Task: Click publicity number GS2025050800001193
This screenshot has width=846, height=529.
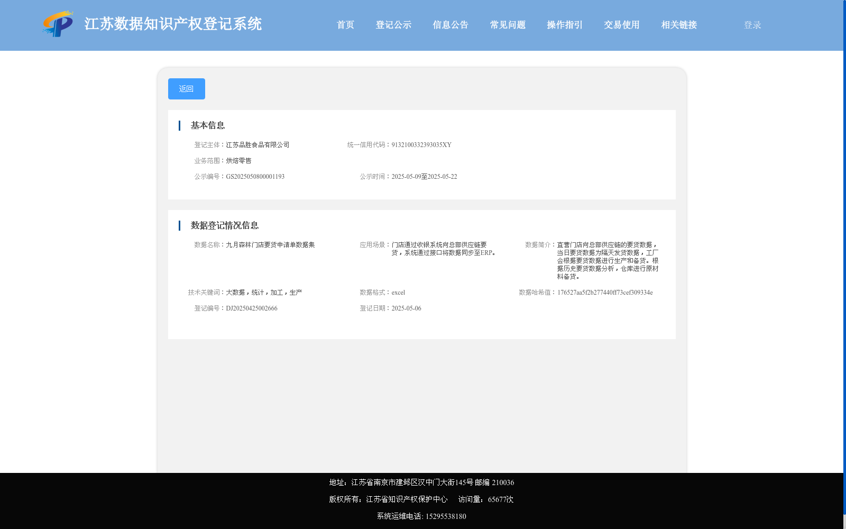Action: pyautogui.click(x=255, y=177)
